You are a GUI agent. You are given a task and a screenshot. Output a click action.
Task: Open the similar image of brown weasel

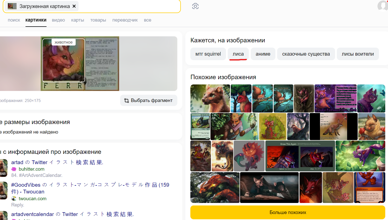pos(210,98)
